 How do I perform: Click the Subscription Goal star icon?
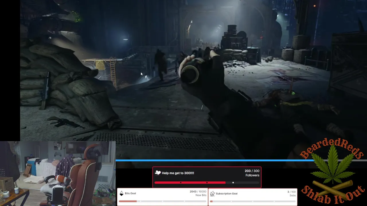coord(212,194)
